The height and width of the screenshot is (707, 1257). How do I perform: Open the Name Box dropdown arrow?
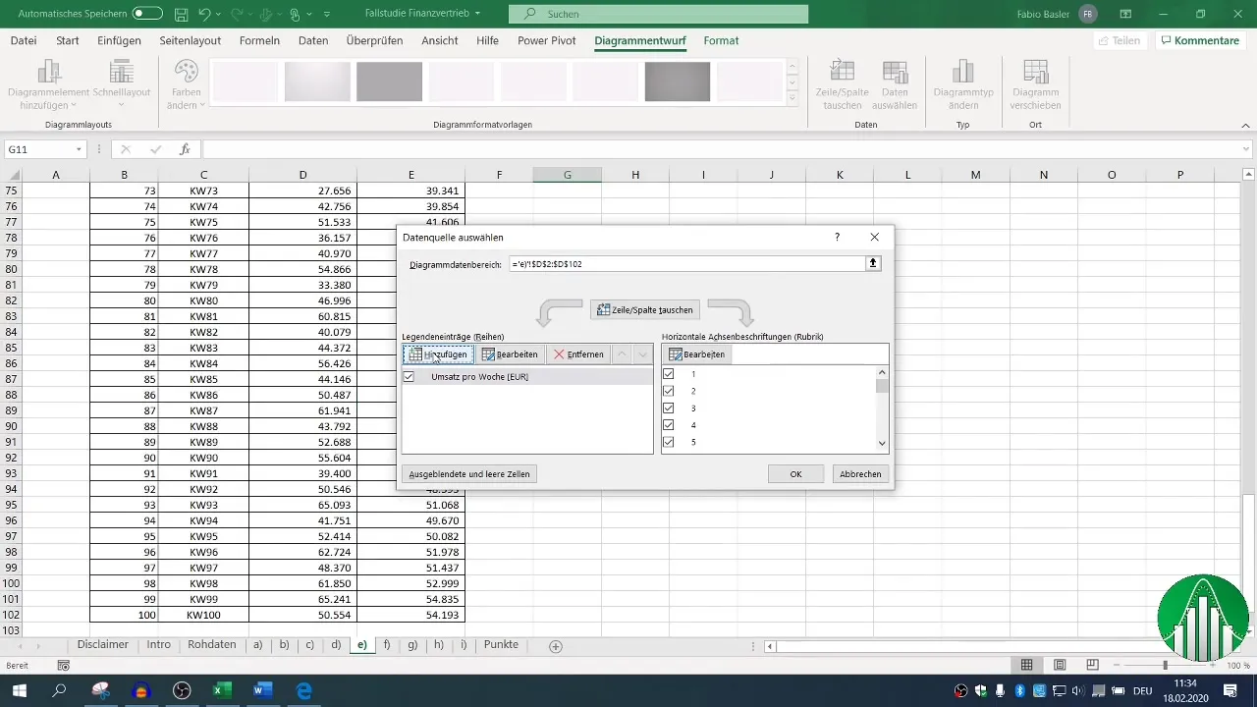coord(79,149)
